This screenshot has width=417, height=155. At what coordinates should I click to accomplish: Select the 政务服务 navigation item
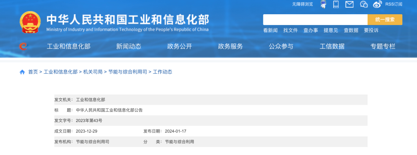click(231, 46)
